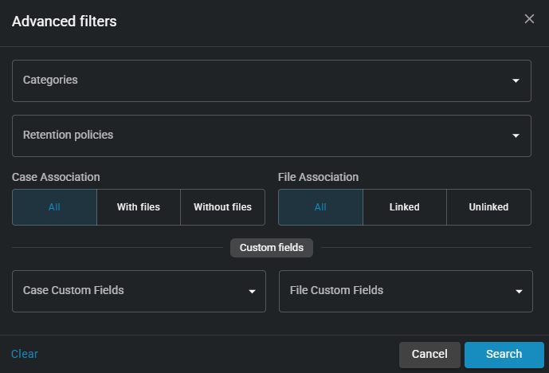549x373 pixels.
Task: Click the Categories dropdown arrow icon
Action: click(516, 81)
